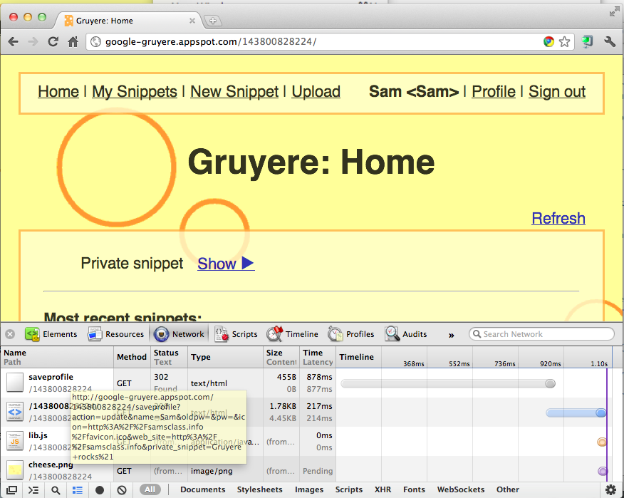Click the HTML document request icon
This screenshot has height=498, width=624.
click(x=15, y=412)
